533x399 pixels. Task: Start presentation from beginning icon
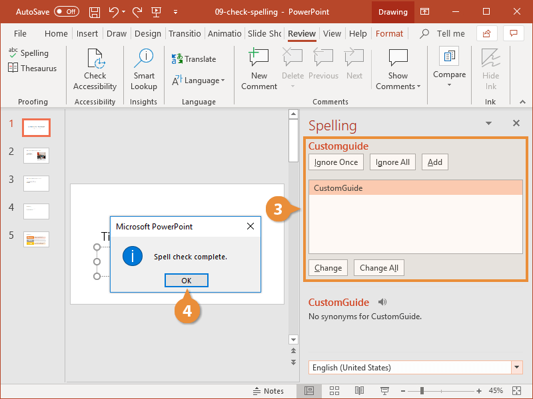(x=156, y=12)
